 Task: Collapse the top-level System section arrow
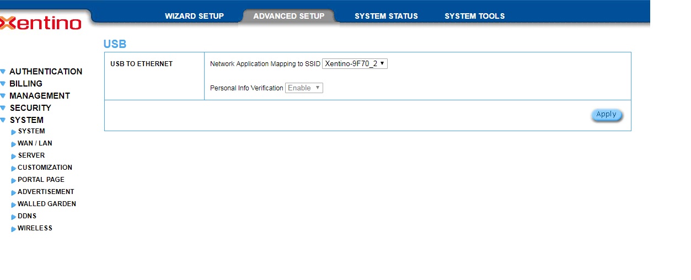coord(3,120)
